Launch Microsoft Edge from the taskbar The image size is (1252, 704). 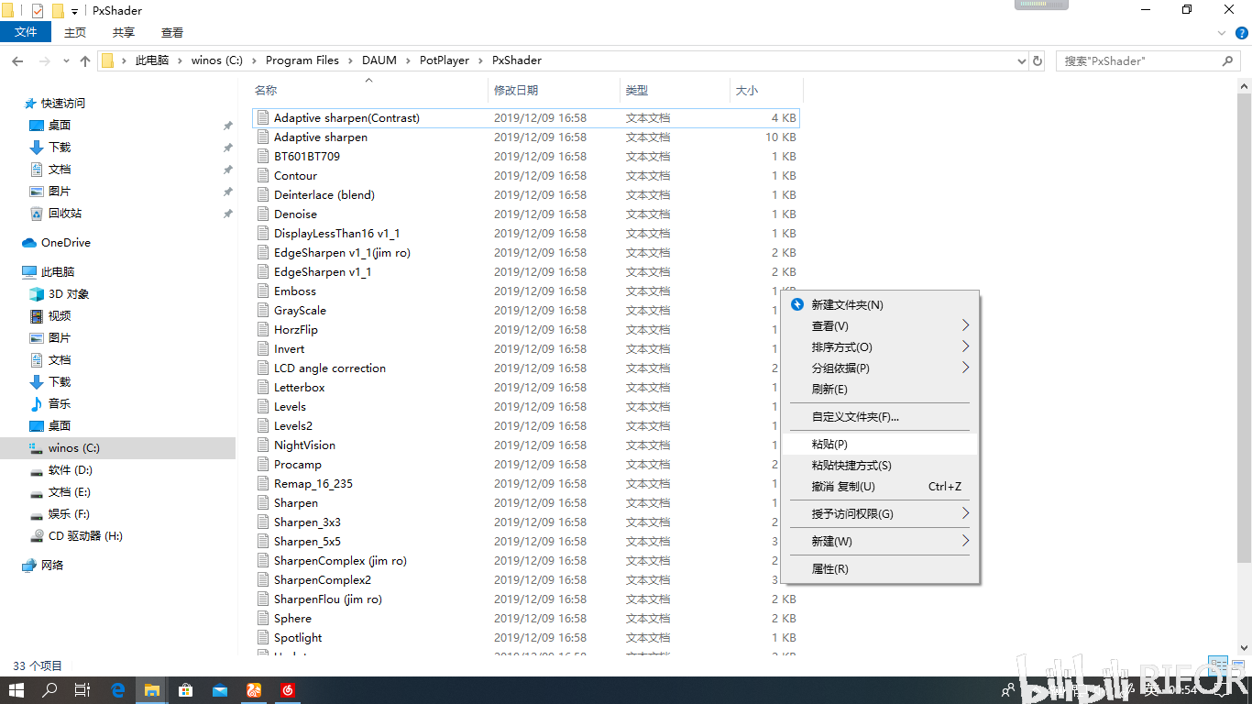[118, 690]
